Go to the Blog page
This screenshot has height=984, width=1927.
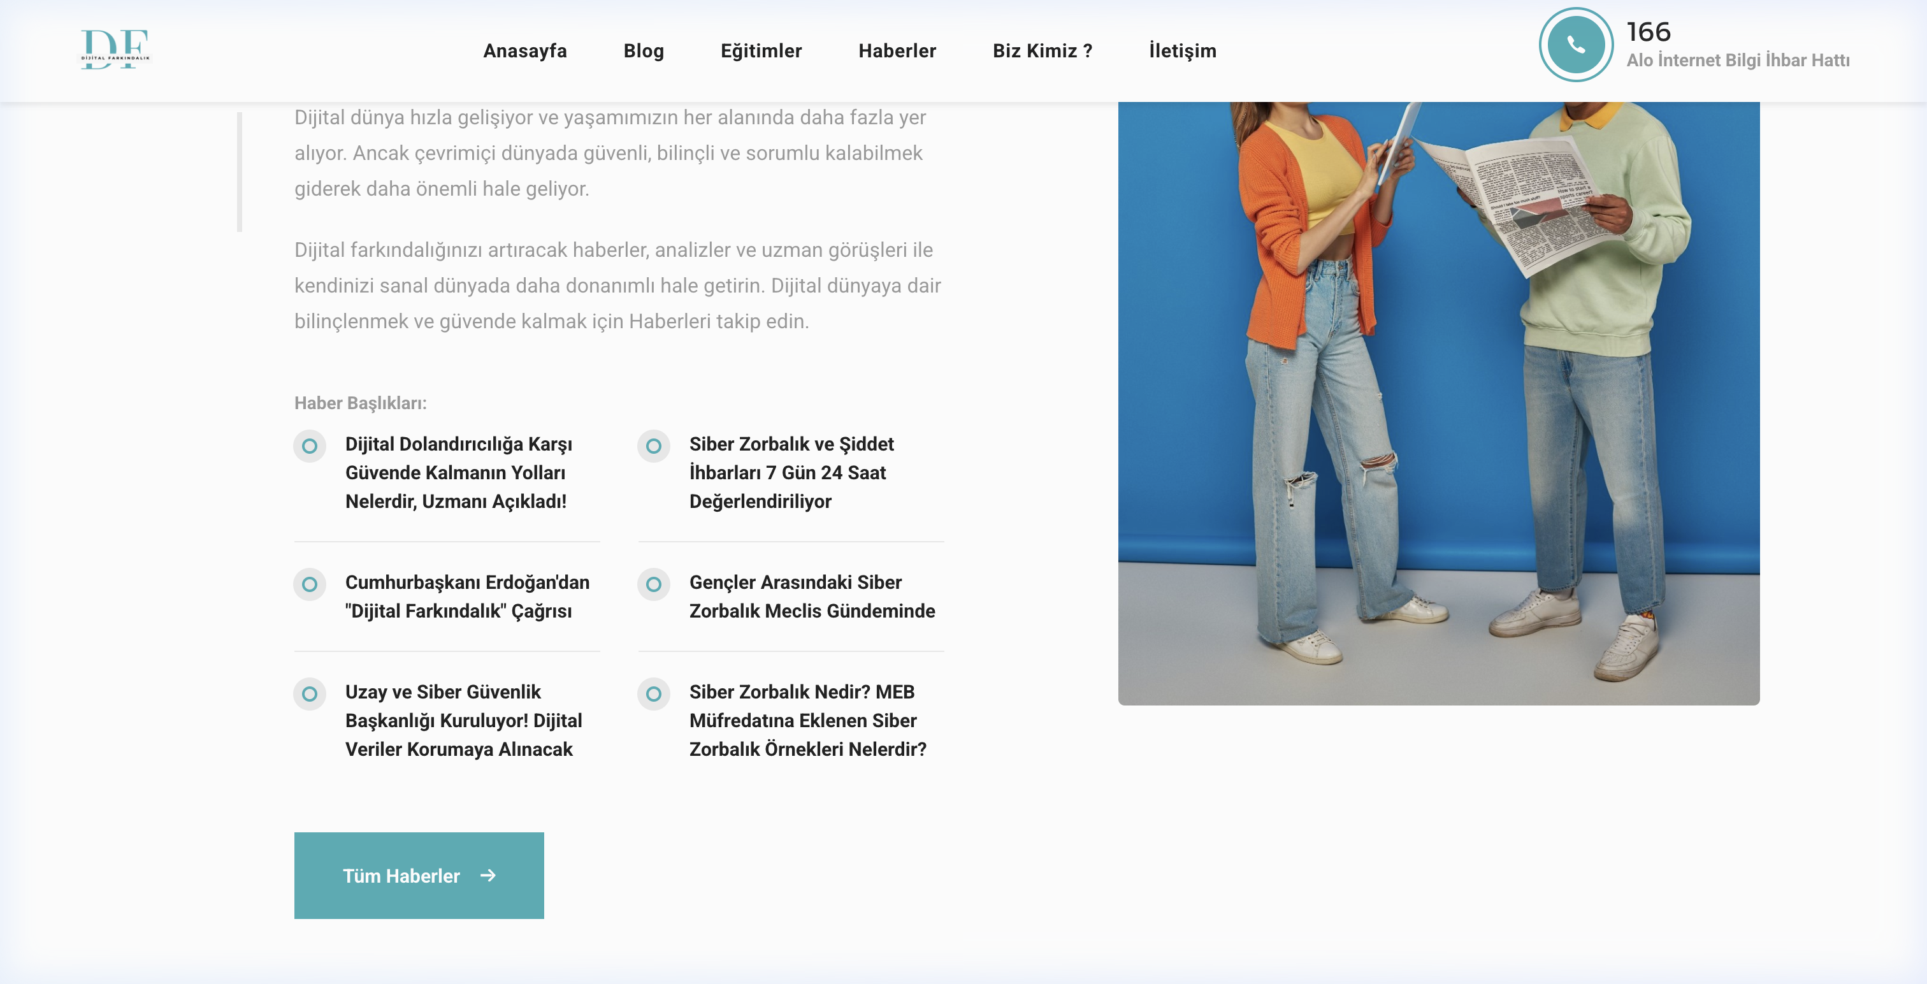point(644,51)
